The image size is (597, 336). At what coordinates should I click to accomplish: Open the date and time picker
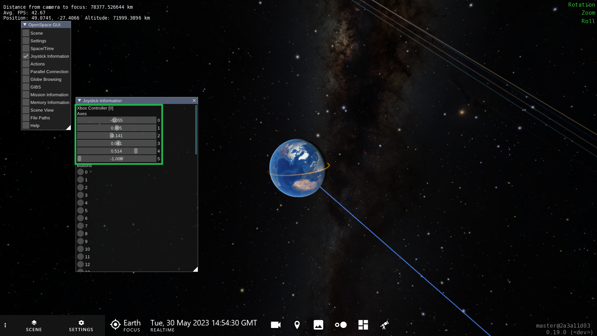[x=204, y=325]
